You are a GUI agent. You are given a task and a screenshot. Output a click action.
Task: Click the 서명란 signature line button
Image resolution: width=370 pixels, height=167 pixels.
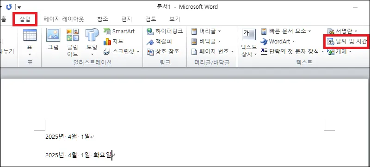click(342, 31)
